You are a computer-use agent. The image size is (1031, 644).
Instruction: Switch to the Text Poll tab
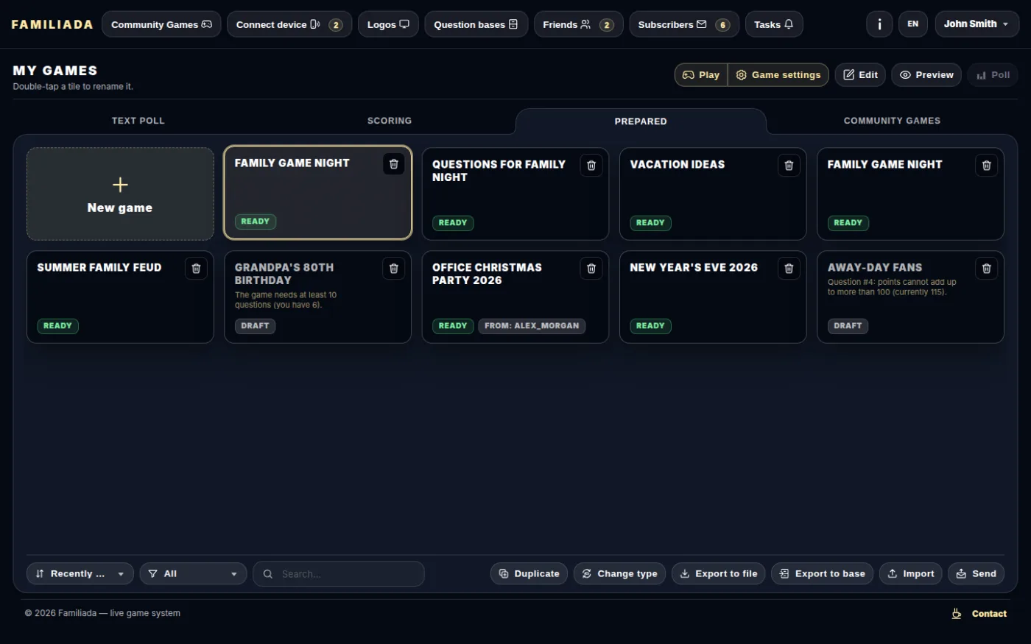[x=138, y=121]
